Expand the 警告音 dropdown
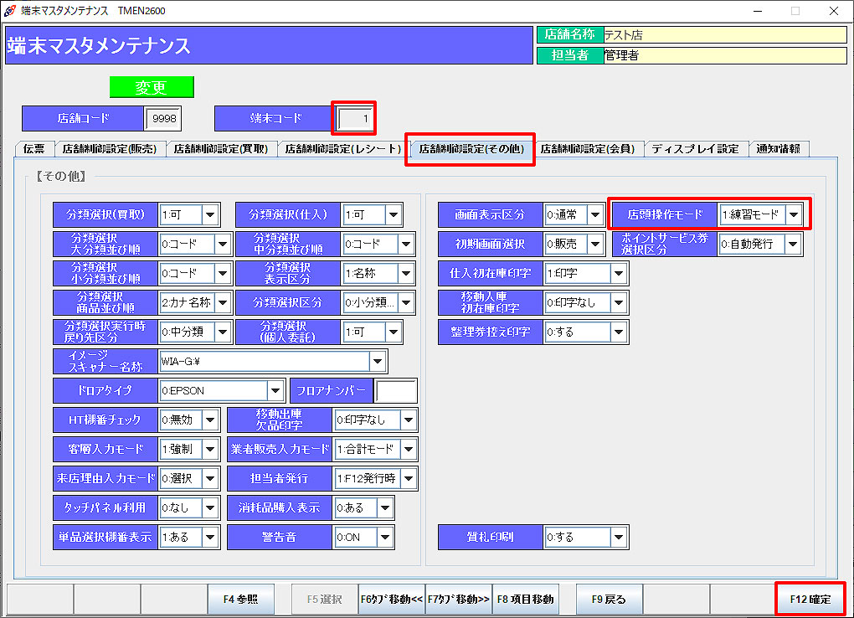Screen dimensions: 854x618 384,537
